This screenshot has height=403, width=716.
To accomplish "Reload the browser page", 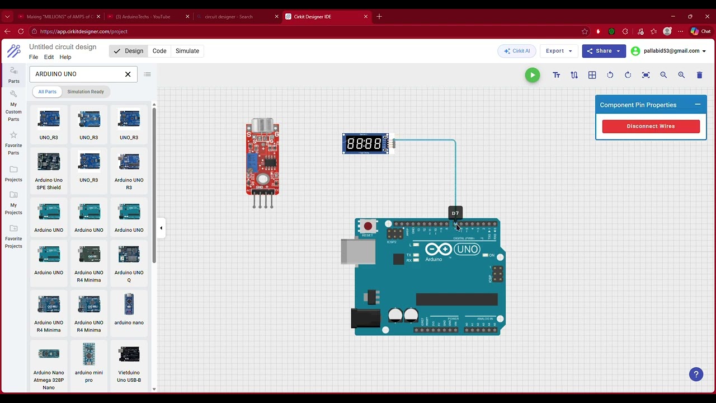I will tap(21, 31).
